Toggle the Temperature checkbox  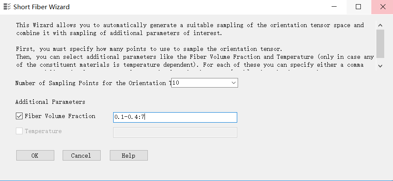[19, 131]
